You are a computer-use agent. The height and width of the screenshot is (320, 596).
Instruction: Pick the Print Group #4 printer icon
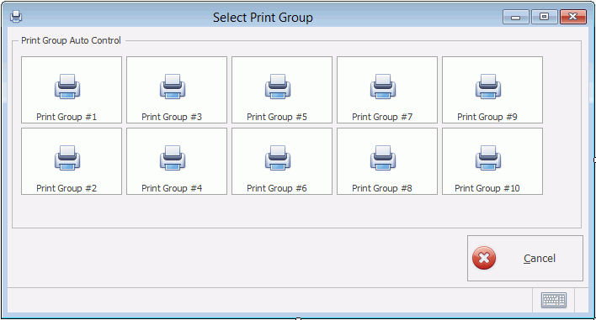[x=173, y=158]
